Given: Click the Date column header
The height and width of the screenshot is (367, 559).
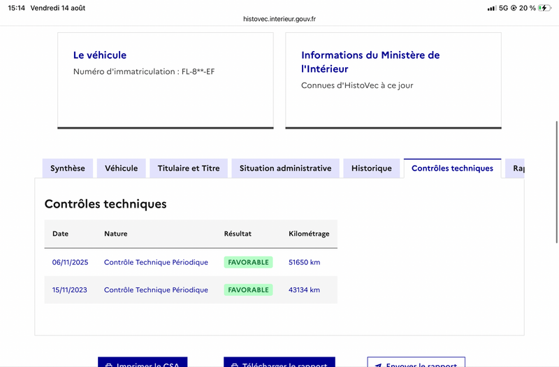Looking at the screenshot, I should pos(60,233).
